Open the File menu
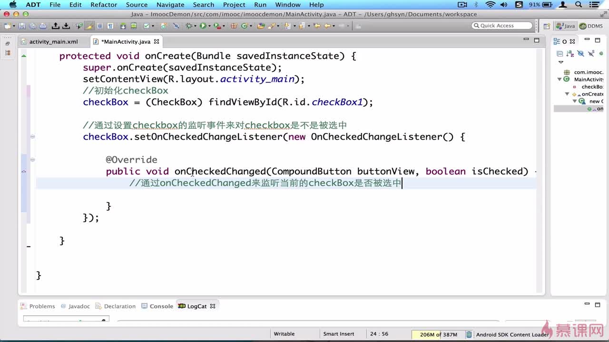Screen dimensions: 609x342 pos(55,5)
